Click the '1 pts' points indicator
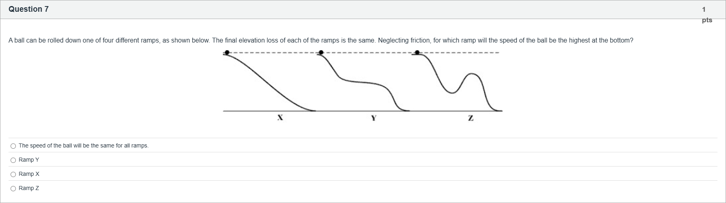726x203 pixels. tap(706, 15)
